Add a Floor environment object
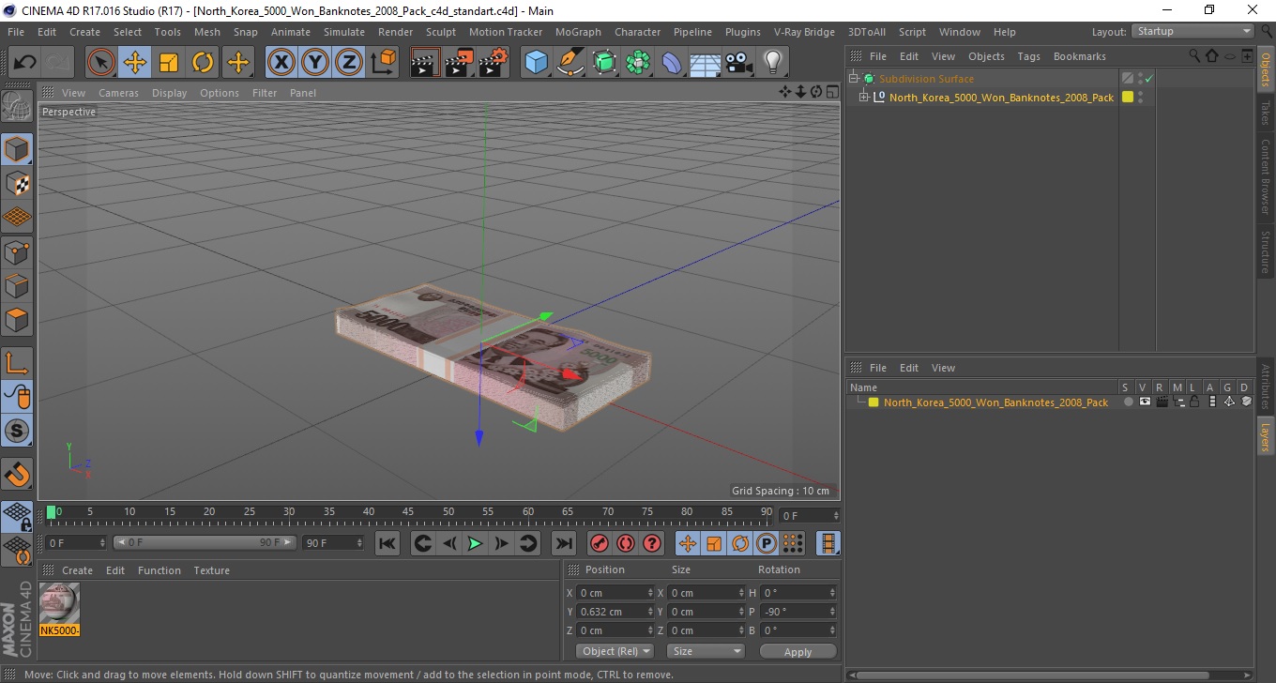 pos(706,63)
